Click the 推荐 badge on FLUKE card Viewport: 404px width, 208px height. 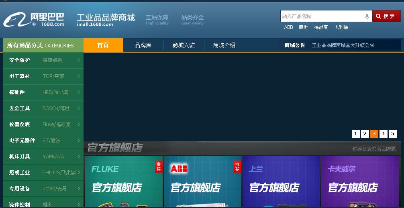point(159,167)
